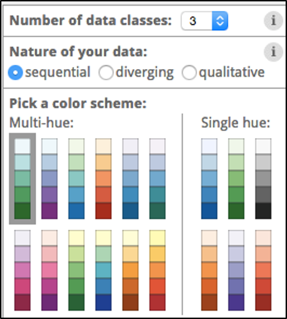Click info icon beside Number of data classes

(273, 21)
